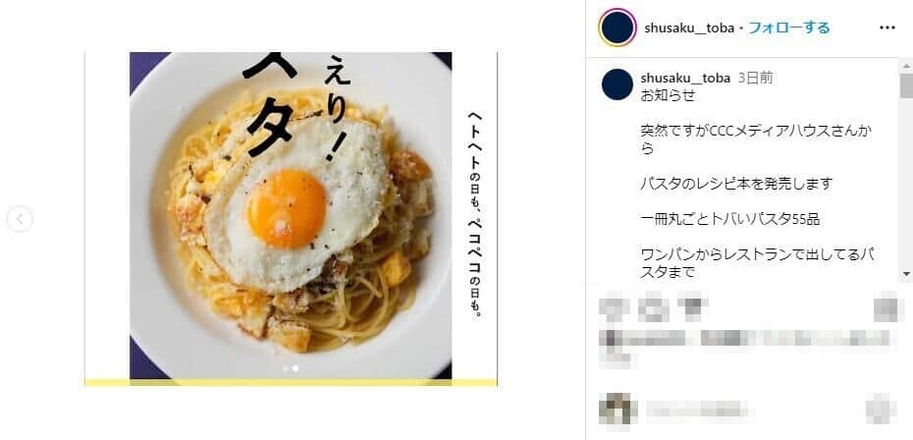The image size is (913, 440).
Task: Click the caption scrollbar down arrow
Action: coord(906,273)
